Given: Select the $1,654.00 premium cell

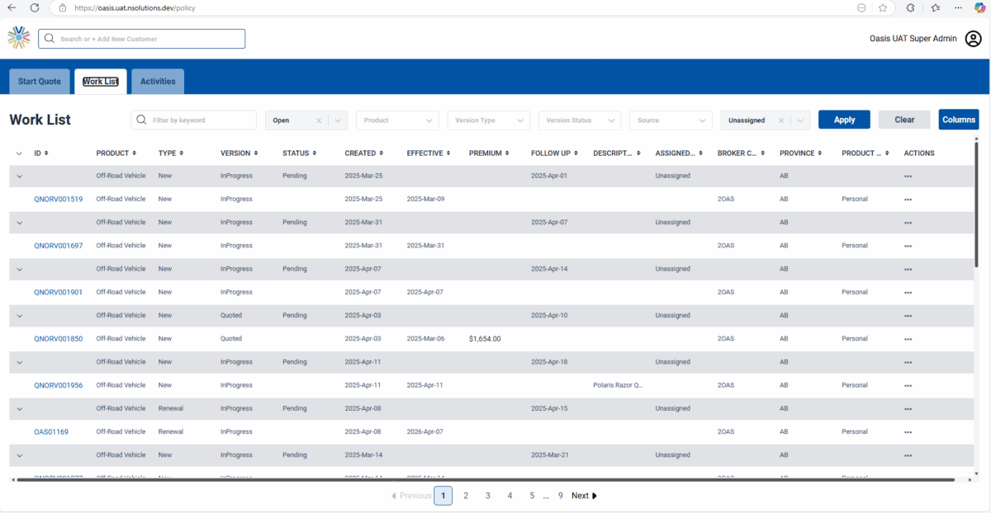Looking at the screenshot, I should (485, 339).
